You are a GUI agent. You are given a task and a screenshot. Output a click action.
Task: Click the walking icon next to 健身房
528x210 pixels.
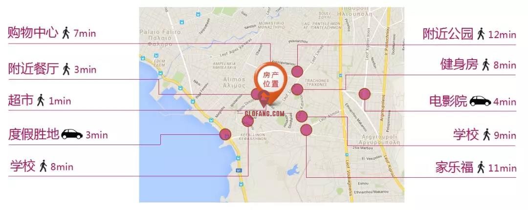coord(485,64)
